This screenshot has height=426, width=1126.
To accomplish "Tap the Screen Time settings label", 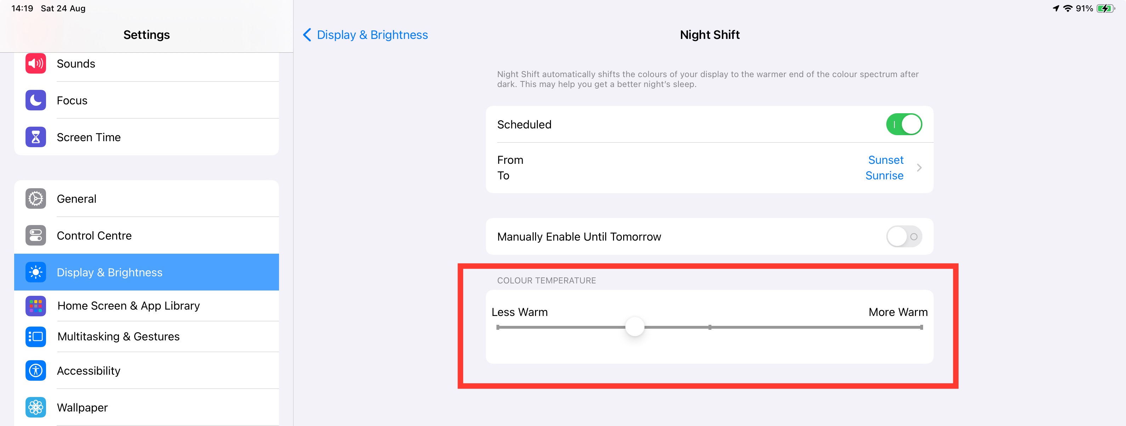I will (89, 137).
